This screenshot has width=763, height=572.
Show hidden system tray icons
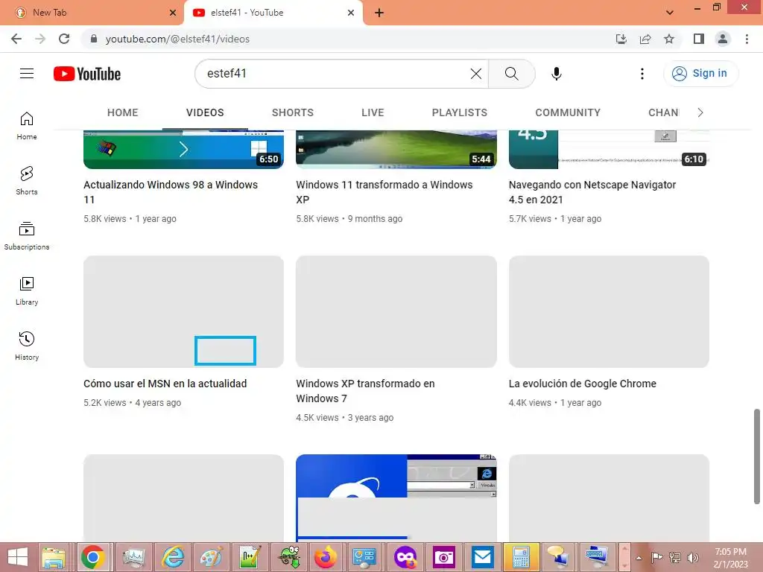pyautogui.click(x=639, y=557)
